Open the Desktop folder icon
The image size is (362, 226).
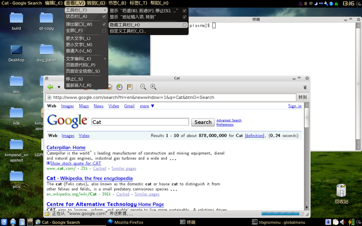tap(17, 53)
